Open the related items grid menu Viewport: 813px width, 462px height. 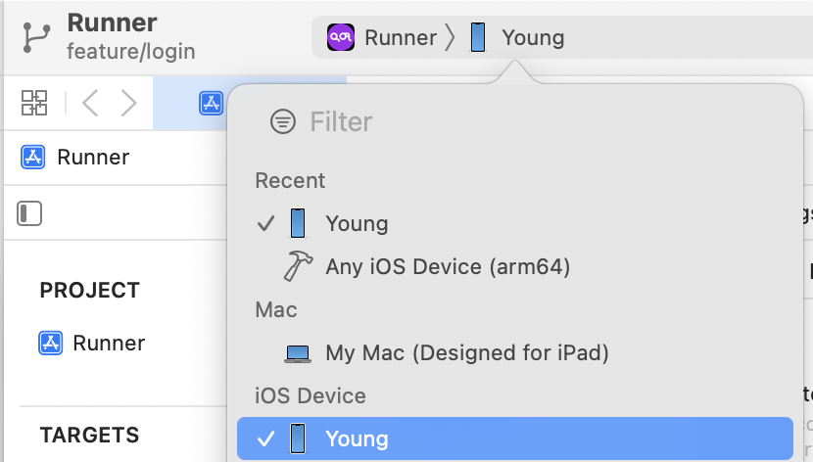point(34,103)
